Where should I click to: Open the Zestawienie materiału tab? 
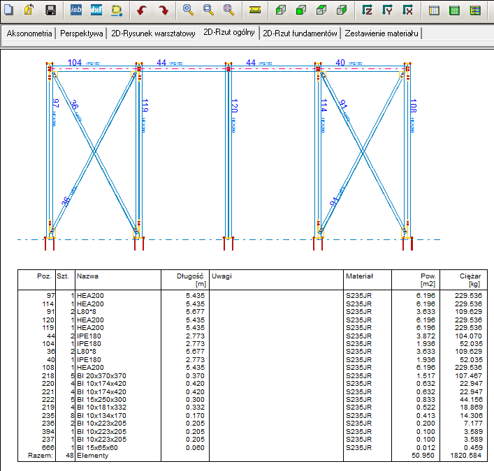click(x=382, y=33)
